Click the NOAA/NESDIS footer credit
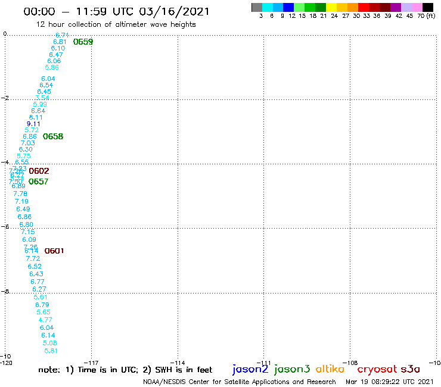441x387 pixels. [x=240, y=382]
